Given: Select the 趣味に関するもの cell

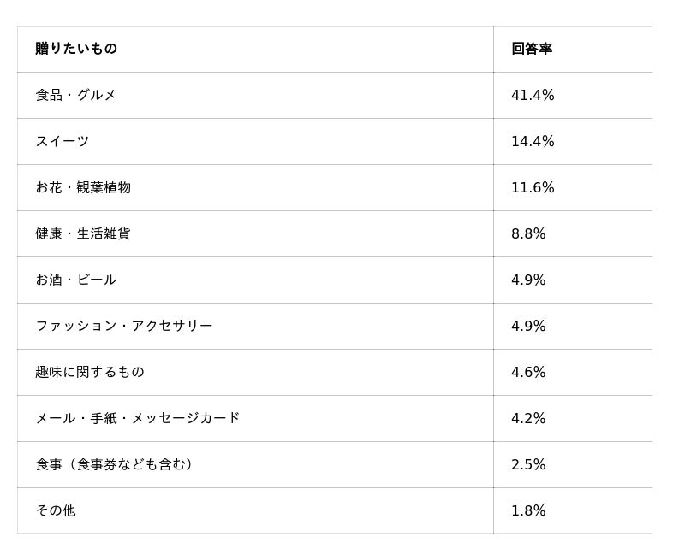Looking at the screenshot, I should point(90,372).
